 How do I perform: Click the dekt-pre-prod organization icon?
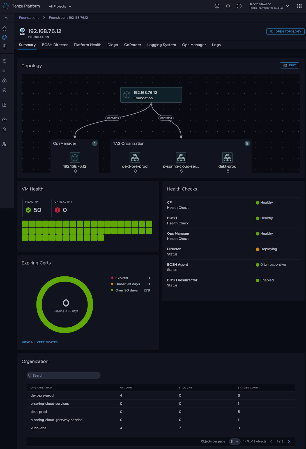tap(135, 158)
